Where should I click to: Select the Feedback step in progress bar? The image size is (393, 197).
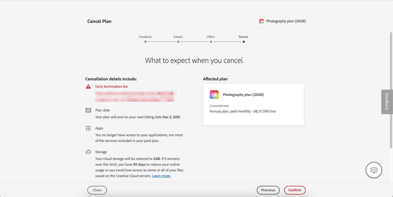click(x=145, y=39)
